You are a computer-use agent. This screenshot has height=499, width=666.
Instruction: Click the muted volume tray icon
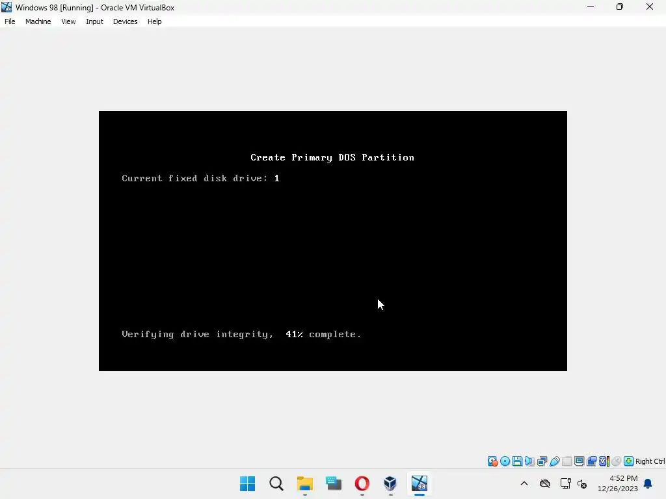(582, 483)
